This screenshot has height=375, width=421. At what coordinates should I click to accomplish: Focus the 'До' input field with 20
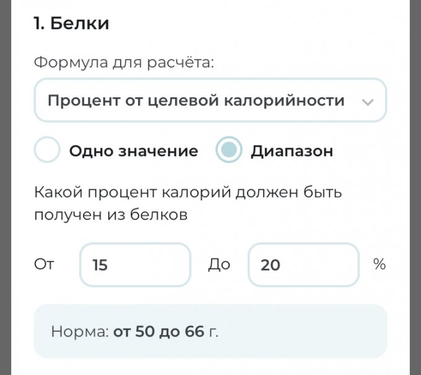(x=303, y=265)
